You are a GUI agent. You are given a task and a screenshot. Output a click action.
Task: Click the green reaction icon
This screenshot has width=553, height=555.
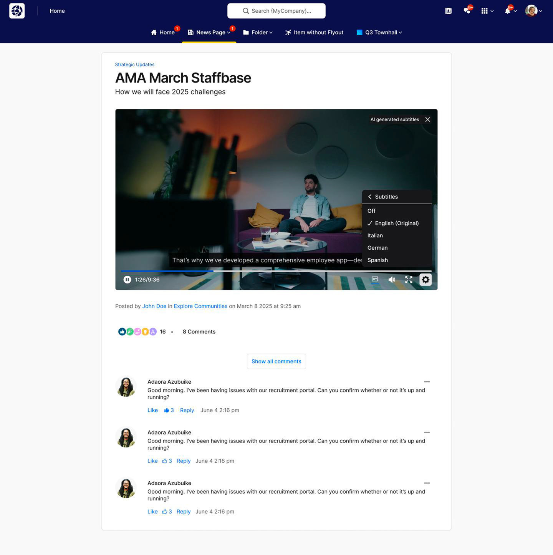click(x=130, y=331)
